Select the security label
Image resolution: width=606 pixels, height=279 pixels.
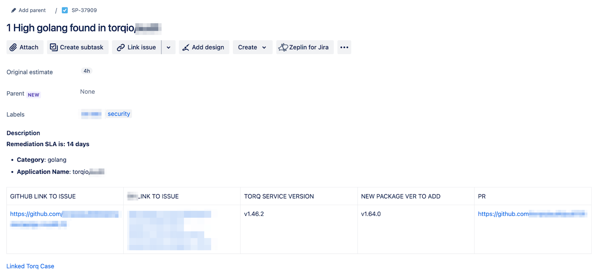119,114
